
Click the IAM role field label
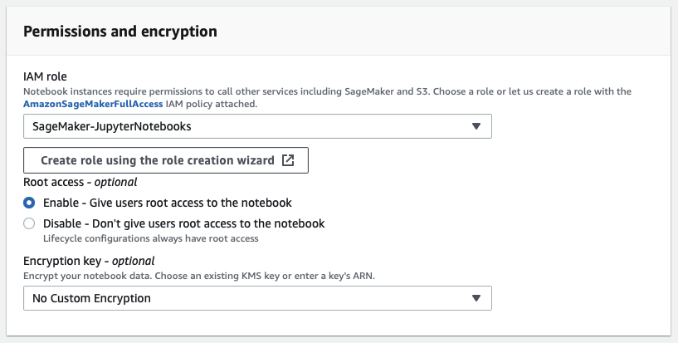(x=46, y=77)
